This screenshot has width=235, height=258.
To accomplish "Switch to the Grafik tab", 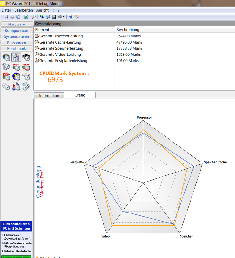I will tap(80, 95).
